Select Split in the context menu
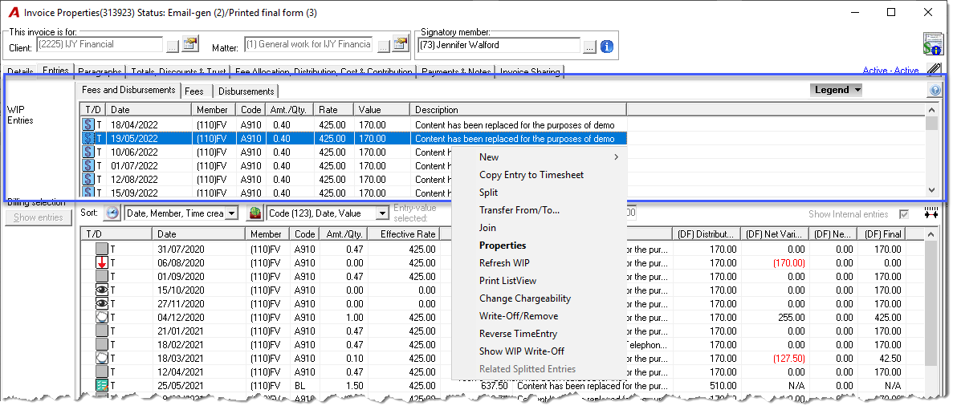Viewport: 953px width, 410px height. click(539, 192)
